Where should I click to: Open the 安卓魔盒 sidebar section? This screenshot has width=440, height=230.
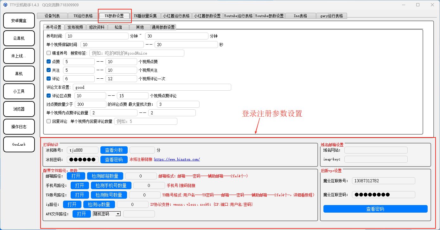click(x=19, y=21)
